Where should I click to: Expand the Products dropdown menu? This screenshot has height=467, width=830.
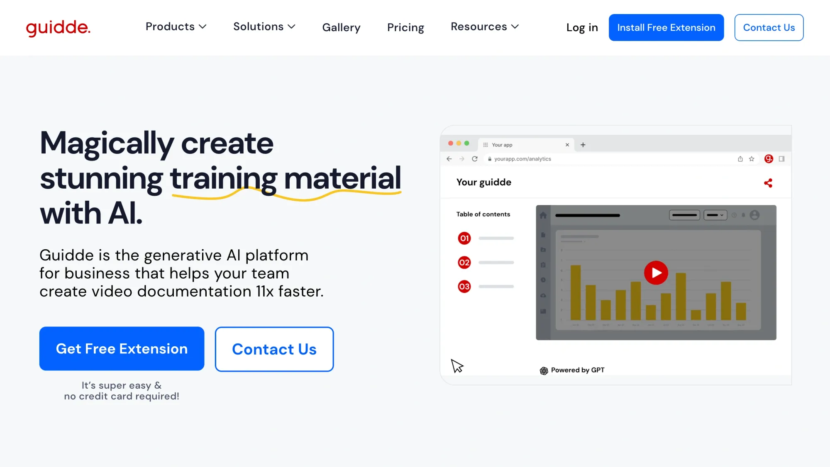(x=176, y=27)
